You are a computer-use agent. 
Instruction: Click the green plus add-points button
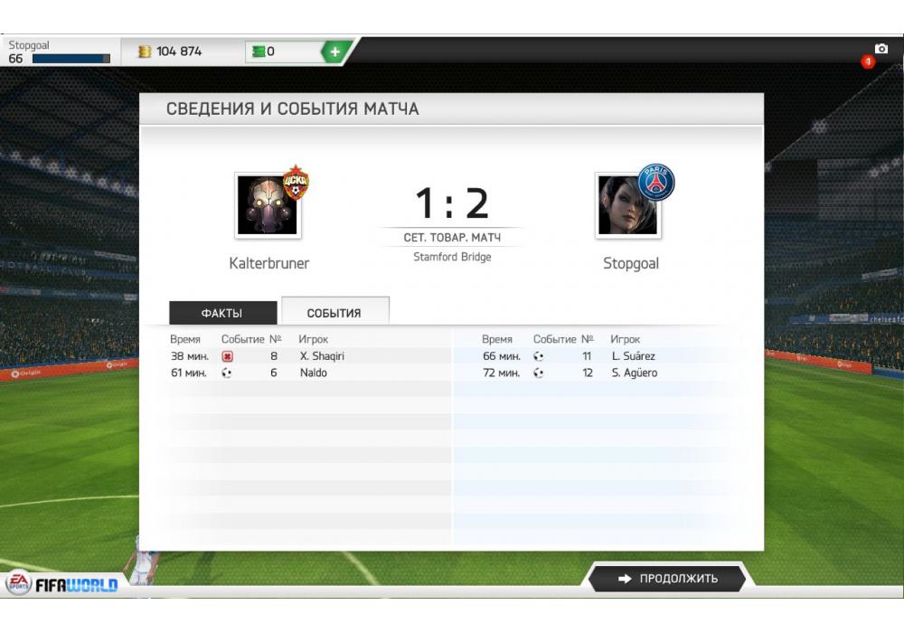point(334,52)
